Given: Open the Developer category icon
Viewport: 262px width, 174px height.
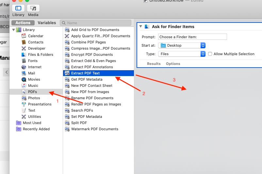Looking at the screenshot, I should click(x=24, y=48).
